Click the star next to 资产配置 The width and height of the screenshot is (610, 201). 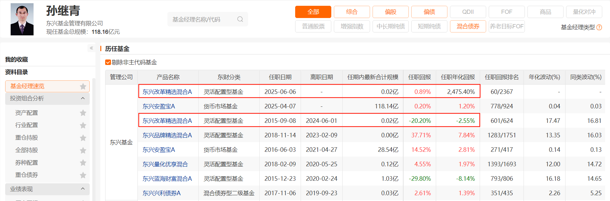click(83, 113)
